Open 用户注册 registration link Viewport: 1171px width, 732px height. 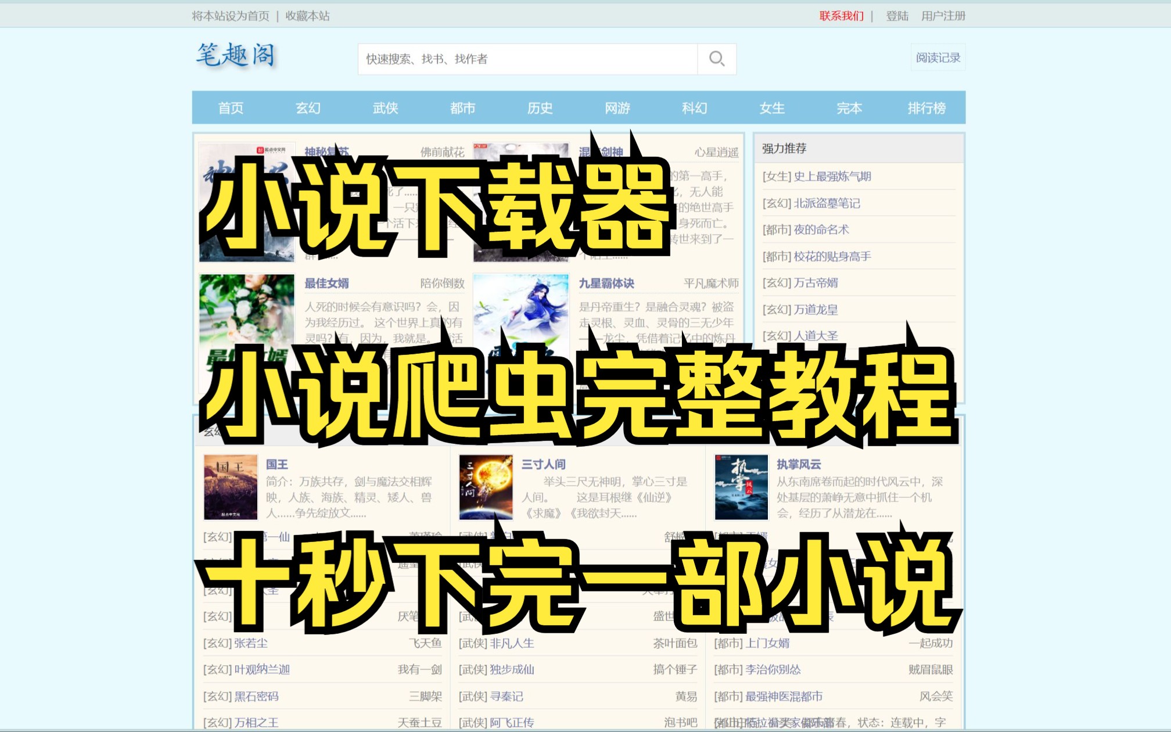943,16
